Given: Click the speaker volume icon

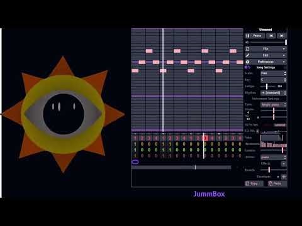Looking at the screenshot, I should (x=247, y=43).
